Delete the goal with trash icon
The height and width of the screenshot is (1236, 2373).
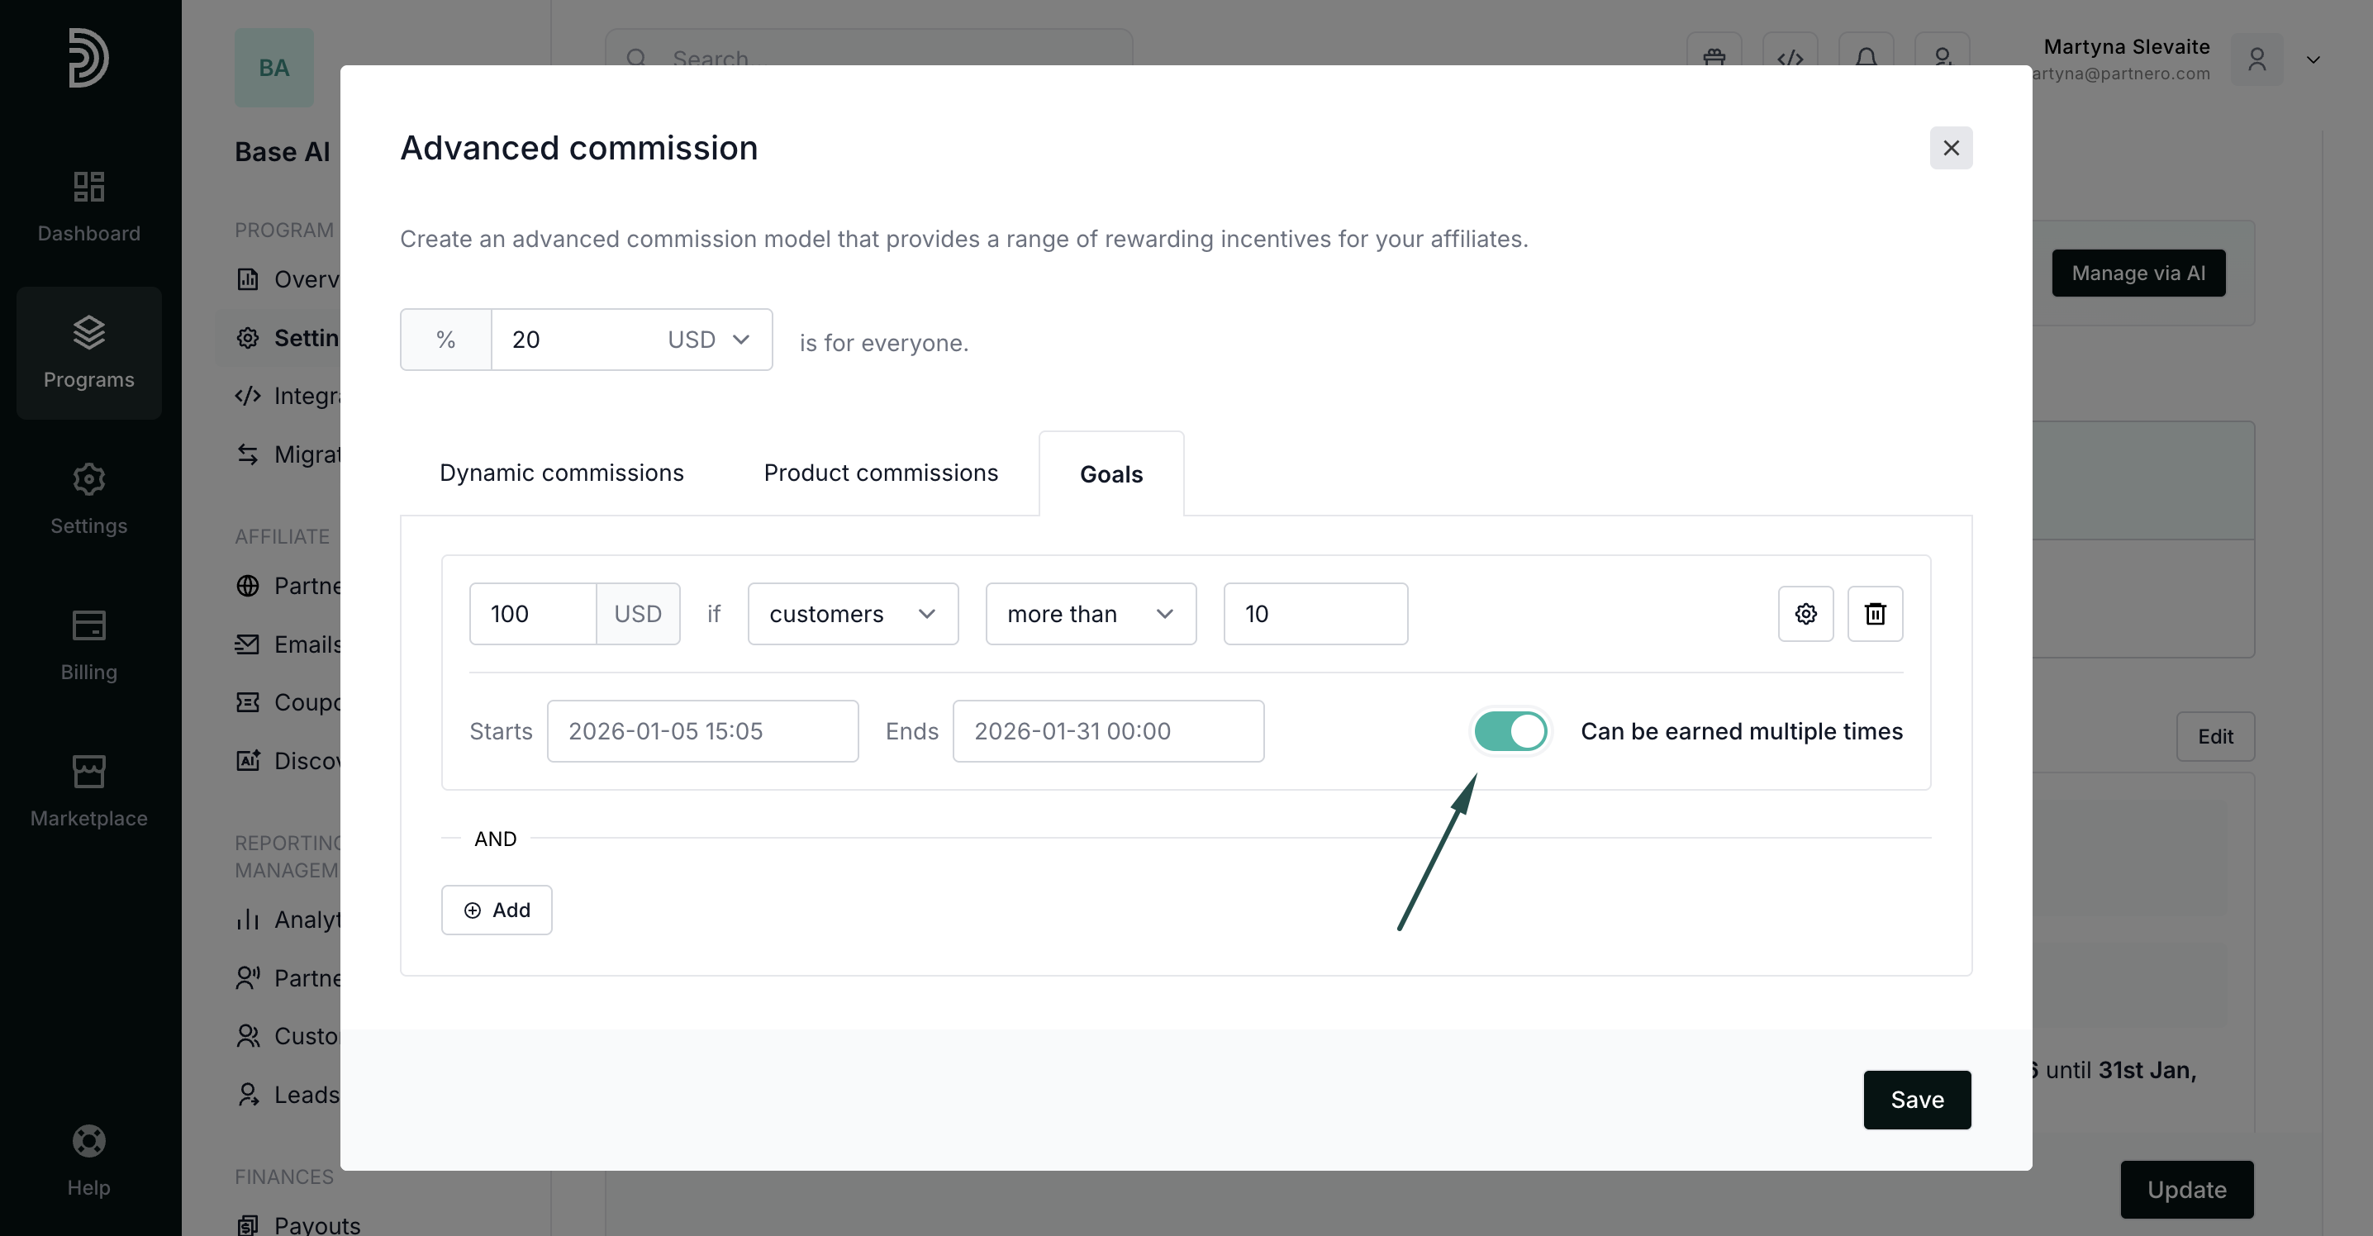pyautogui.click(x=1875, y=613)
